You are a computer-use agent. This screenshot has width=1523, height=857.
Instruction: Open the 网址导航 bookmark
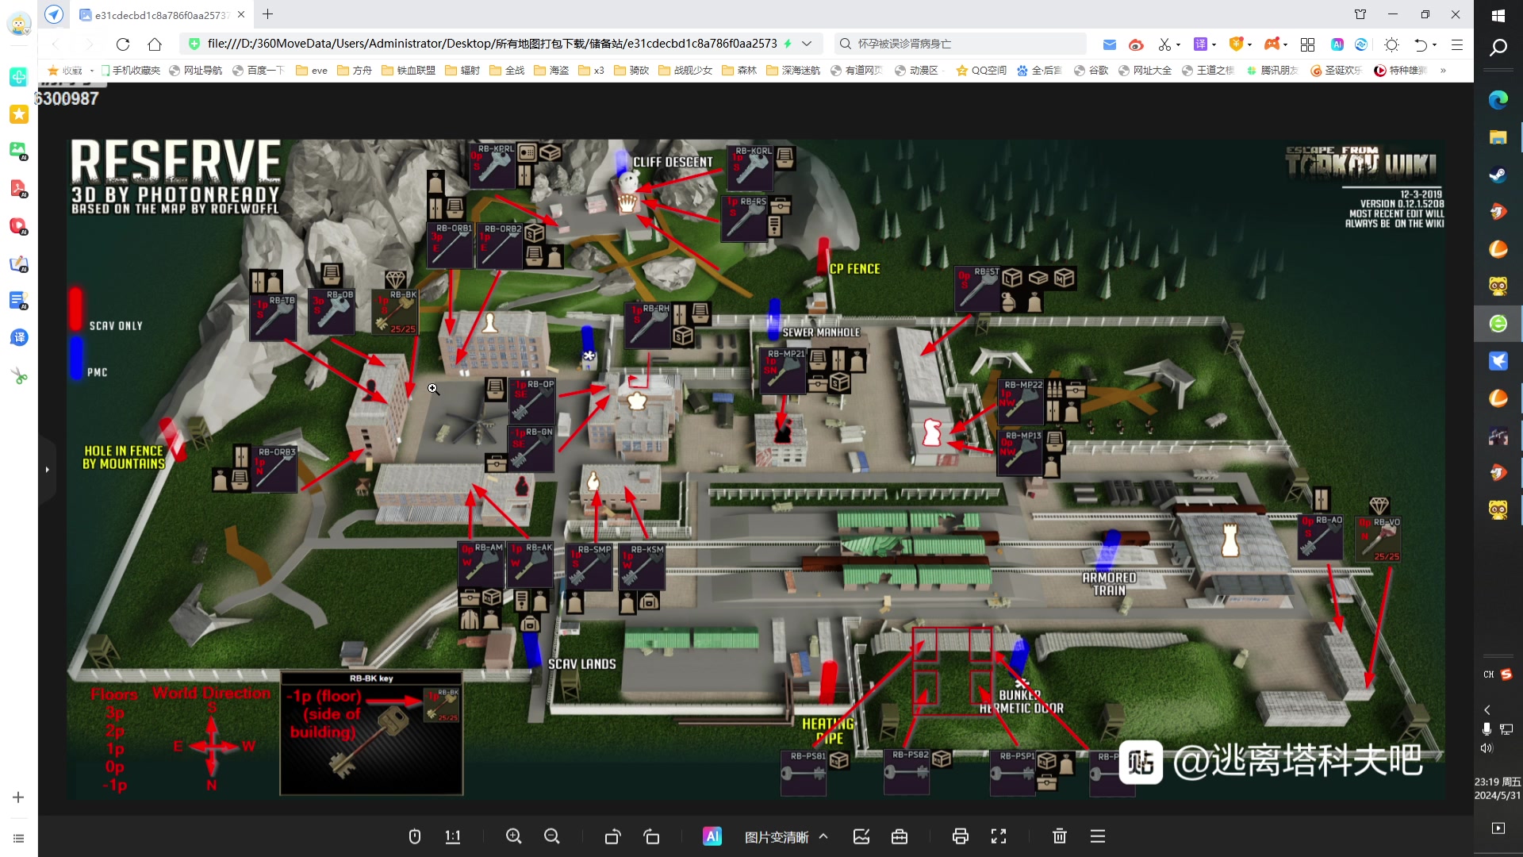point(196,71)
